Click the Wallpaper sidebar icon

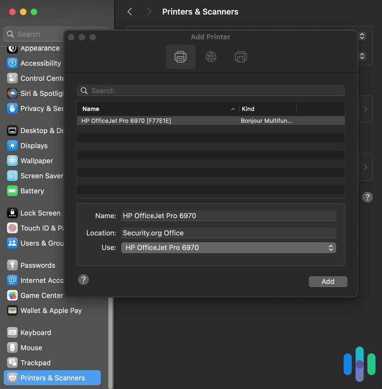[x=12, y=161]
